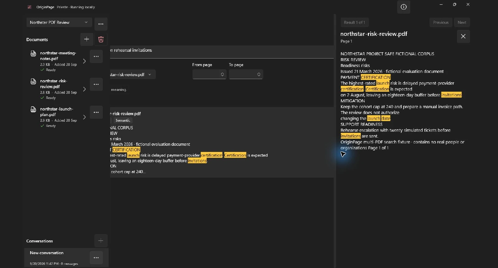The height and width of the screenshot is (268, 498).
Task: Select the New conversation entry
Action: tap(66, 258)
